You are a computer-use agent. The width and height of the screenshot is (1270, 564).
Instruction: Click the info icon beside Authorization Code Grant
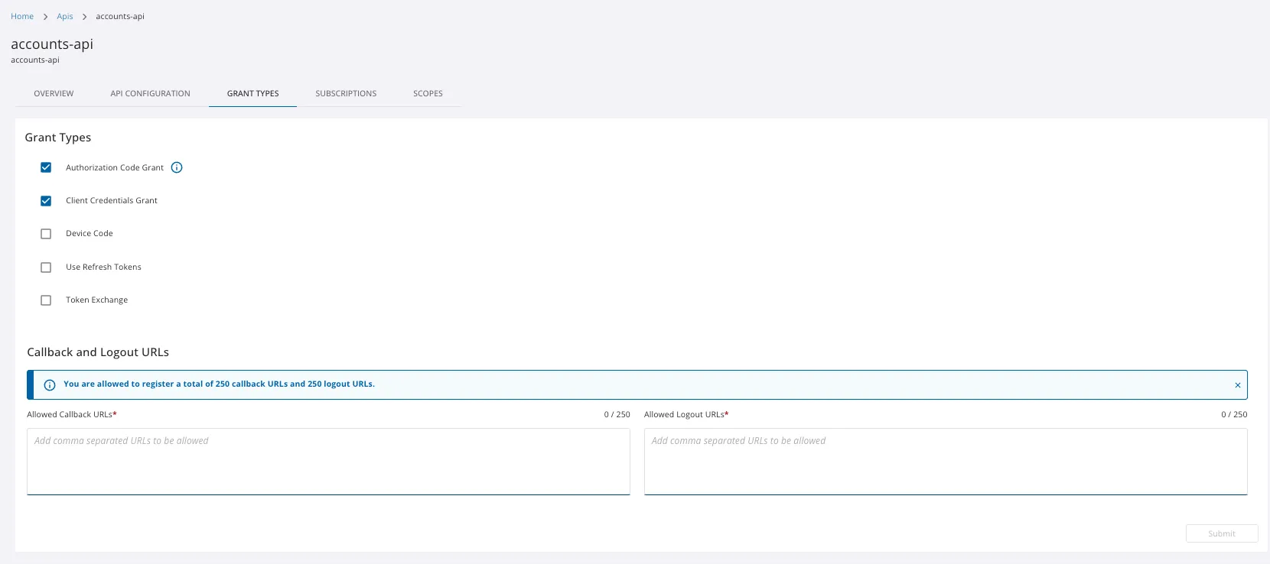click(x=177, y=167)
